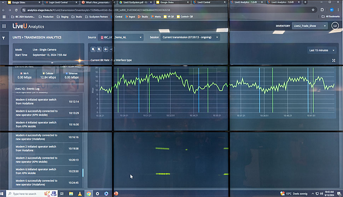Click the red Wi-Fi legend swatch

click(x=21, y=73)
